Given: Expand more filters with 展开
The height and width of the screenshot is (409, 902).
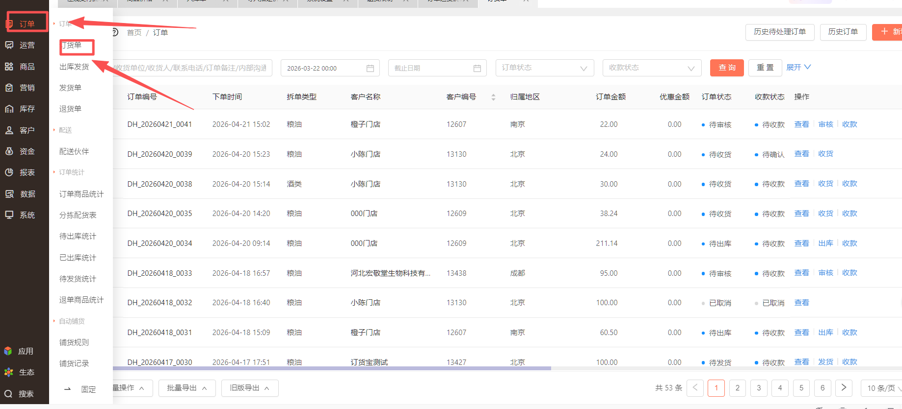Looking at the screenshot, I should click(798, 67).
